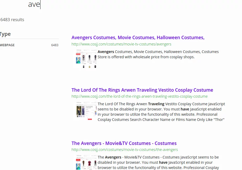Click bold "Avengers" in the first result snippet
This screenshot has width=242, height=170.
coord(106,52)
